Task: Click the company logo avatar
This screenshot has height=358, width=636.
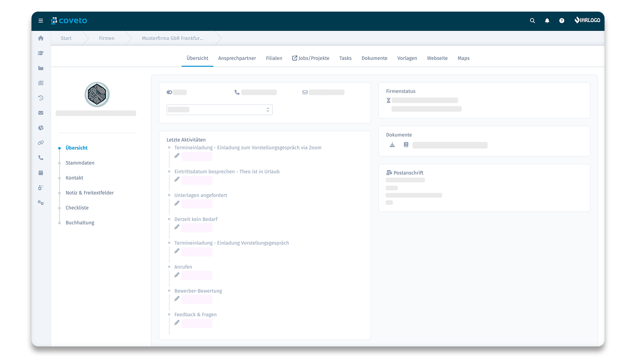Action: tap(97, 94)
